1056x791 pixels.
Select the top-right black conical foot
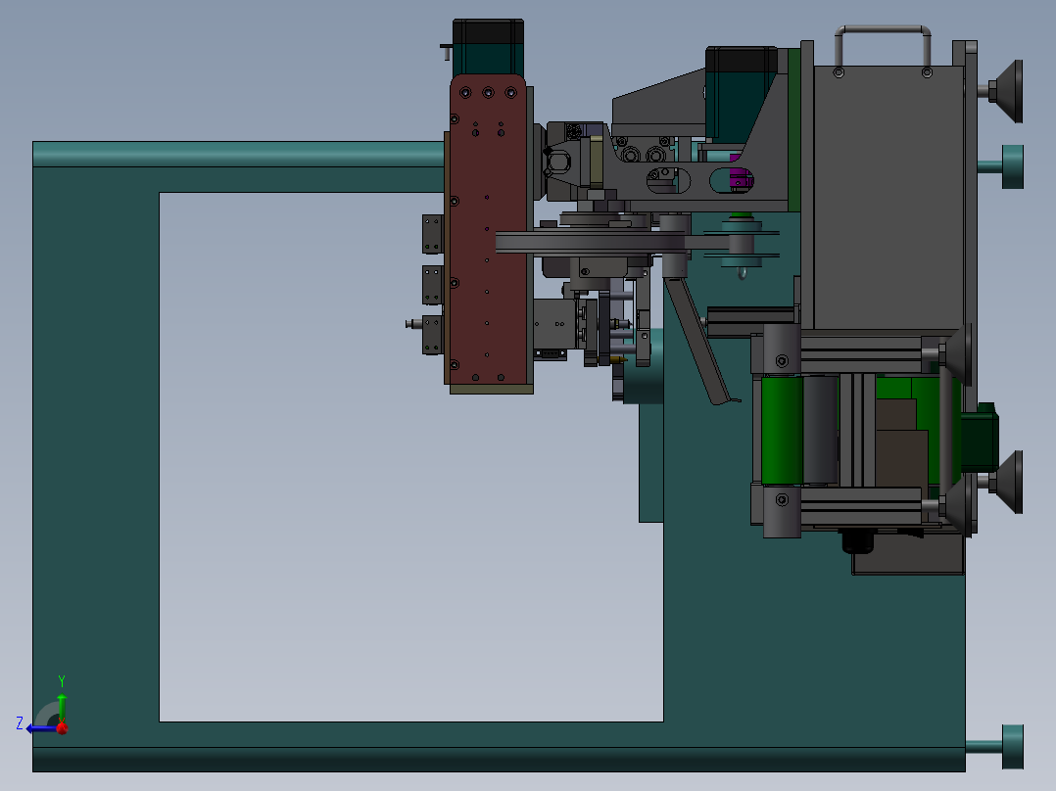tap(1009, 92)
